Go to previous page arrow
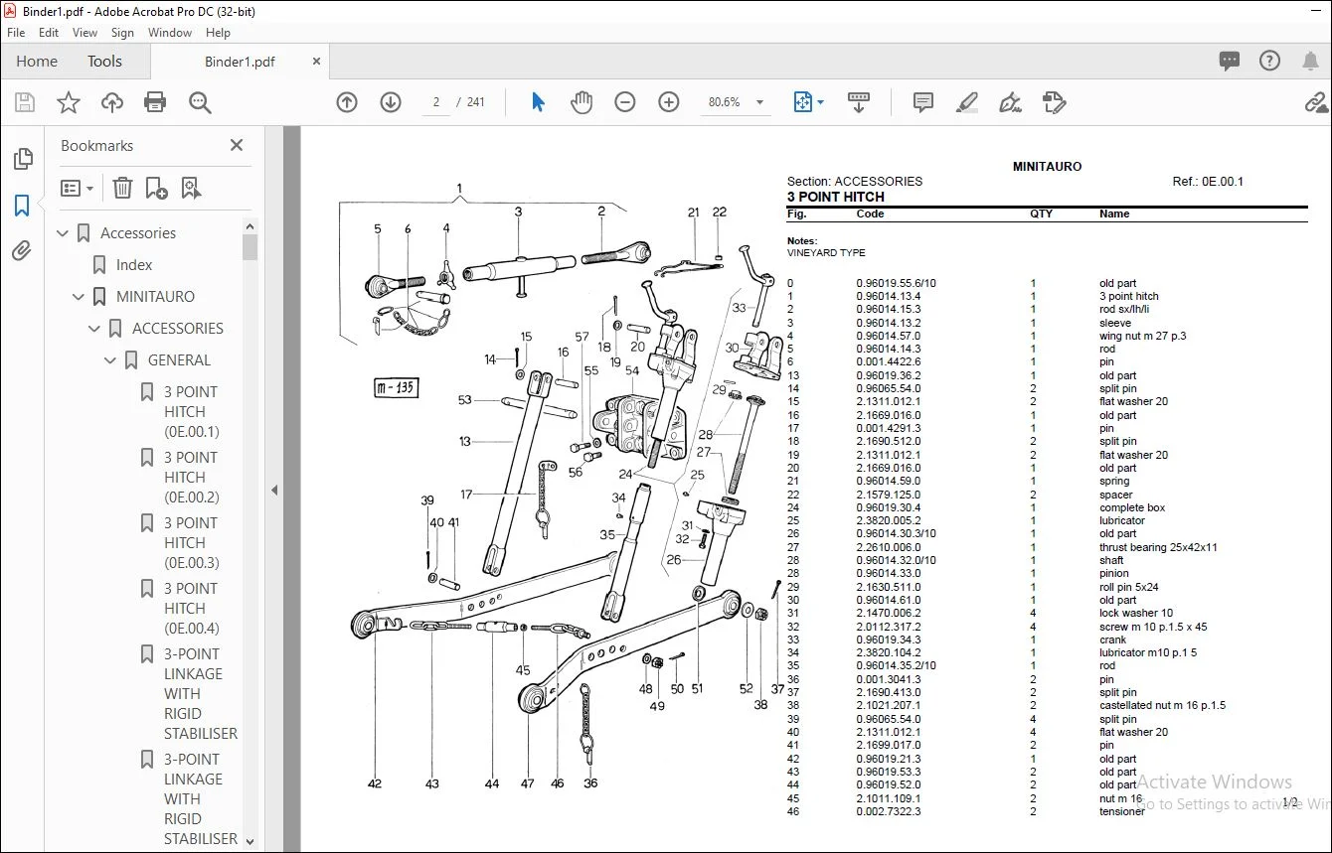The height and width of the screenshot is (853, 1332). pos(347,102)
